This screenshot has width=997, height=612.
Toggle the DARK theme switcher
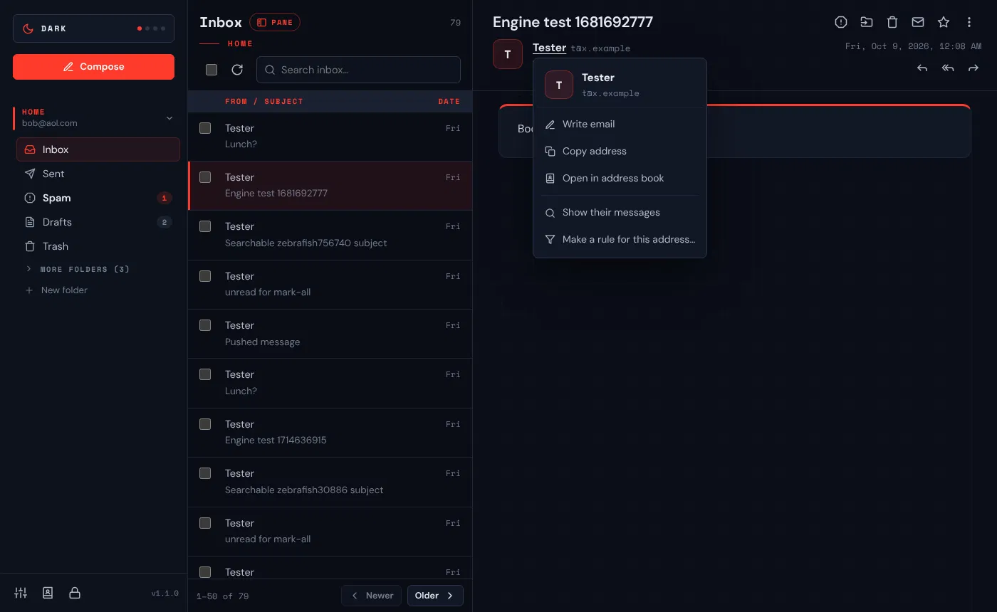93,28
